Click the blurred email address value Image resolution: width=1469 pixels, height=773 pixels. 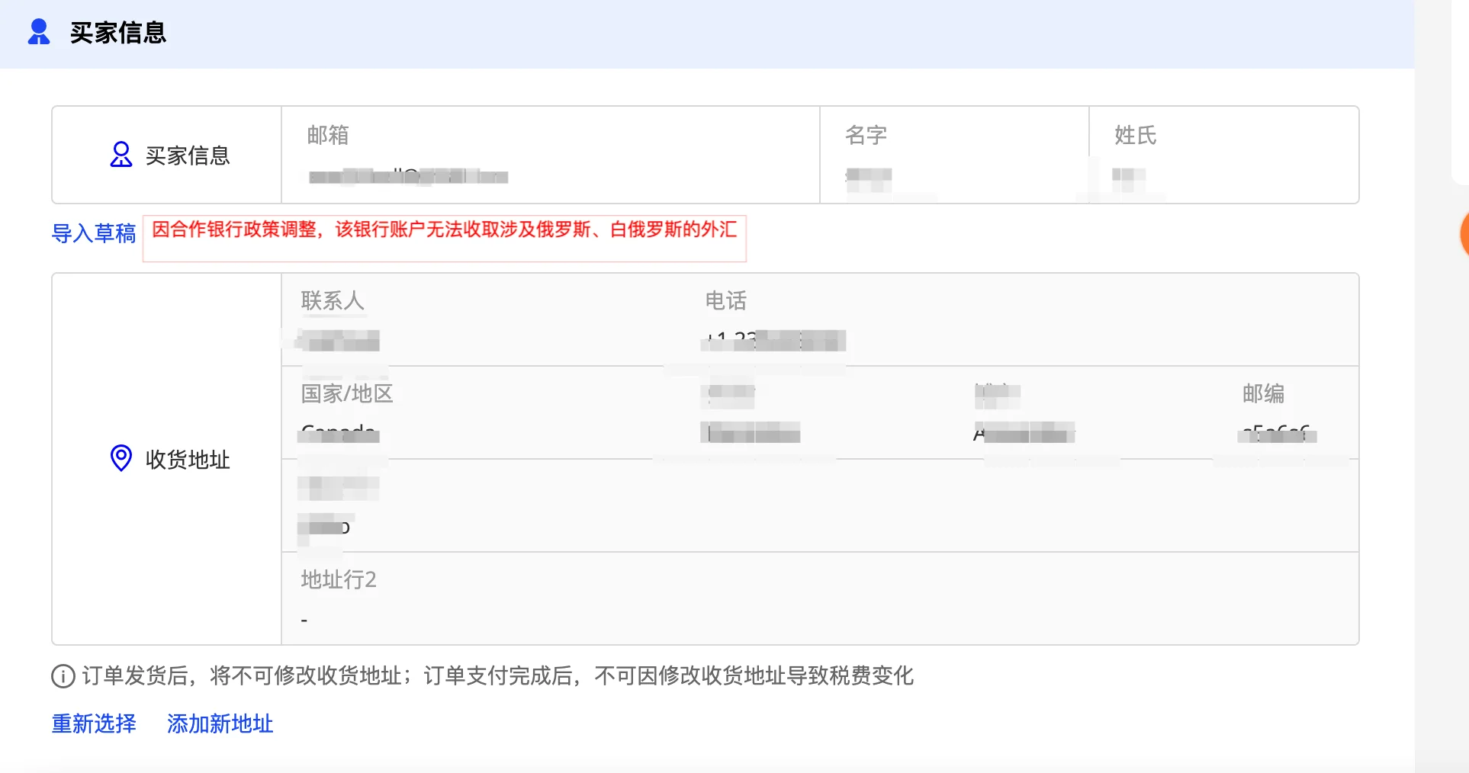[408, 177]
